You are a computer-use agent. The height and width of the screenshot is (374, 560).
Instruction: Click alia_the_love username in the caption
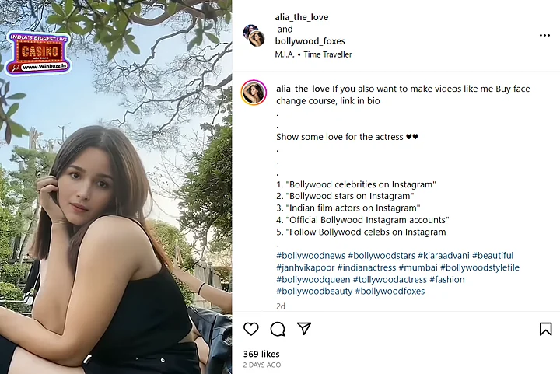point(303,89)
